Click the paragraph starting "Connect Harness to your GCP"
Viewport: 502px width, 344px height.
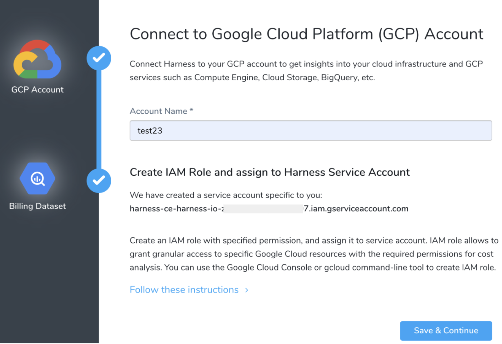[x=306, y=71]
